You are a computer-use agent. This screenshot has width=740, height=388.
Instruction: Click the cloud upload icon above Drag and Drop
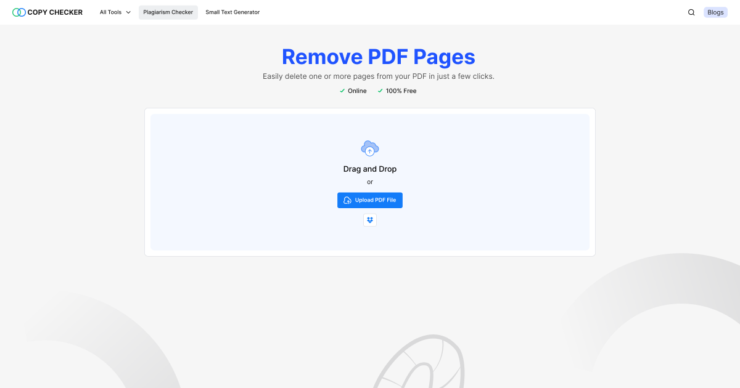click(369, 148)
